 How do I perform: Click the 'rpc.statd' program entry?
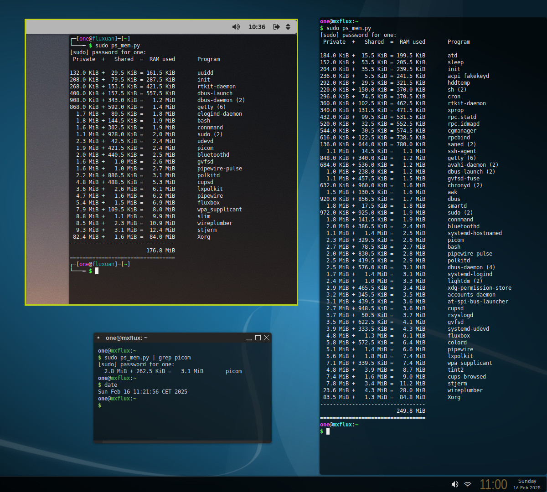(462, 117)
